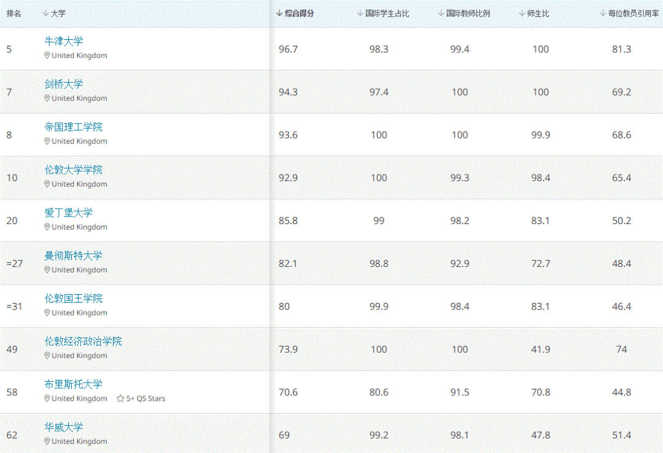
Task: Open 剑桥大学 university link
Action: point(64,84)
